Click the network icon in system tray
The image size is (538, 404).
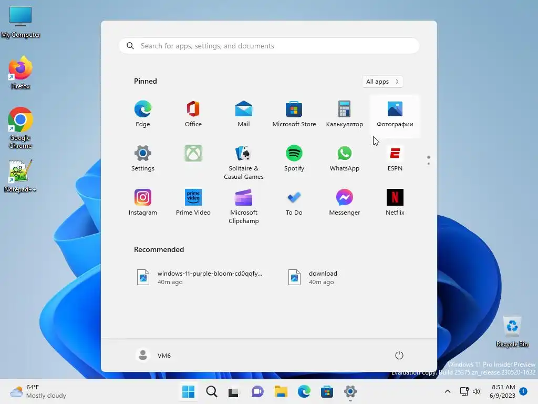464,391
